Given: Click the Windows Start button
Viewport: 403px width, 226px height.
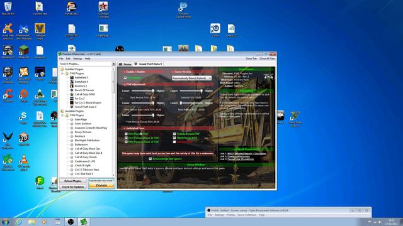Looking at the screenshot, I should click(6, 222).
